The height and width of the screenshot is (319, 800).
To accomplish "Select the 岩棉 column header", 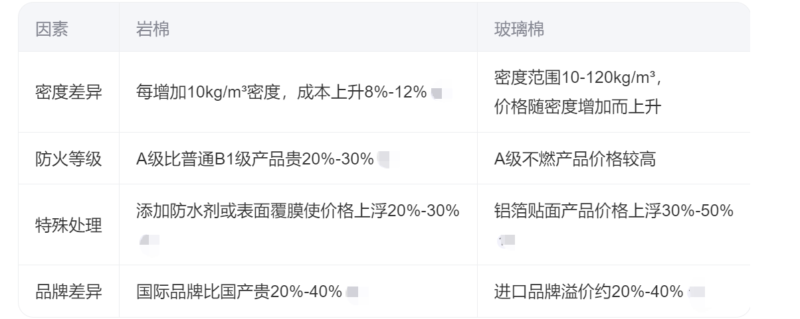I will click(x=153, y=30).
